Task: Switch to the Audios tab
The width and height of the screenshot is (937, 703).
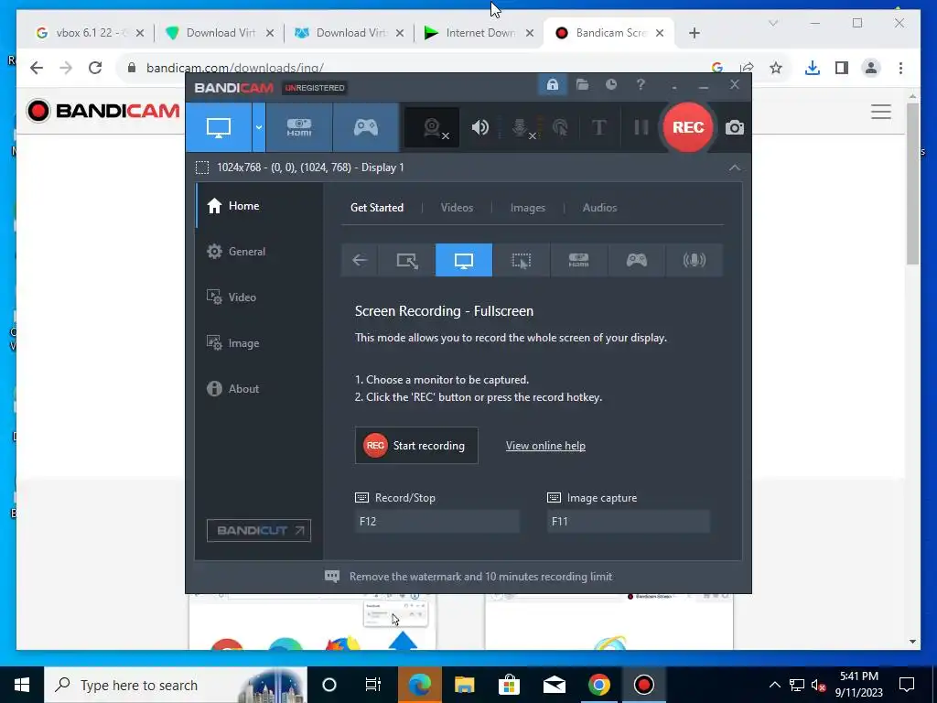Action: (x=599, y=208)
